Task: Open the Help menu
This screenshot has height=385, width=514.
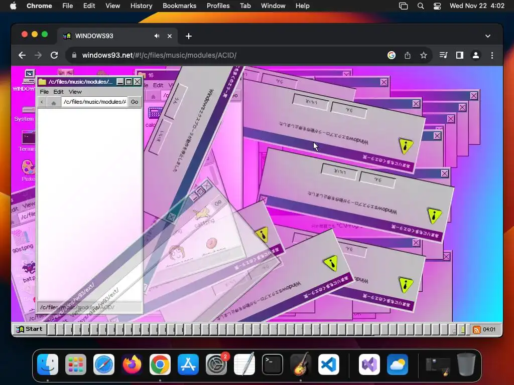Action: click(x=302, y=6)
